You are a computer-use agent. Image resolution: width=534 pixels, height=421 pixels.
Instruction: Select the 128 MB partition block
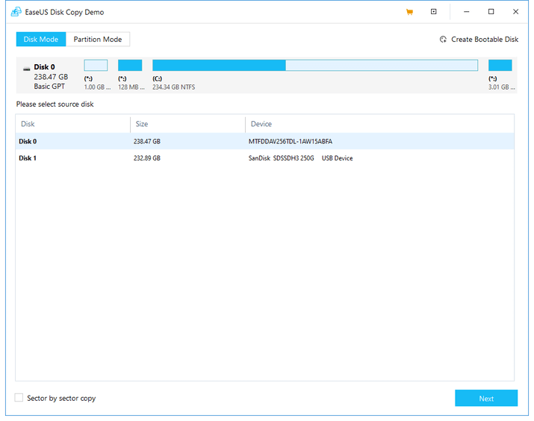pyautogui.click(x=130, y=66)
